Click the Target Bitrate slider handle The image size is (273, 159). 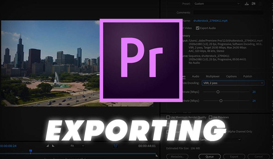click(218, 92)
